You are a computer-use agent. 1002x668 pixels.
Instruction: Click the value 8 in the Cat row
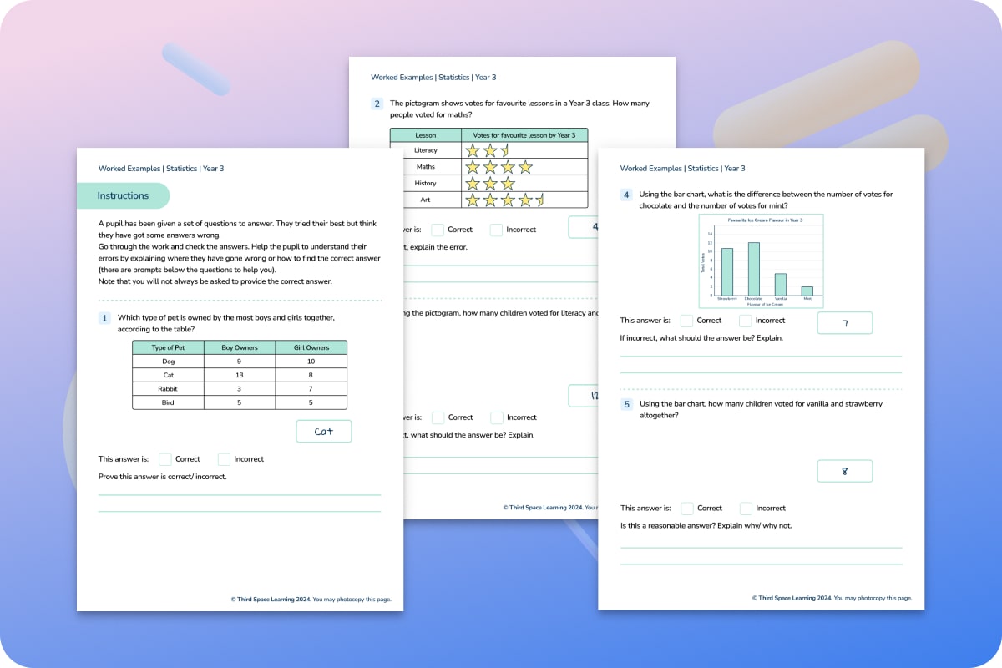[311, 375]
